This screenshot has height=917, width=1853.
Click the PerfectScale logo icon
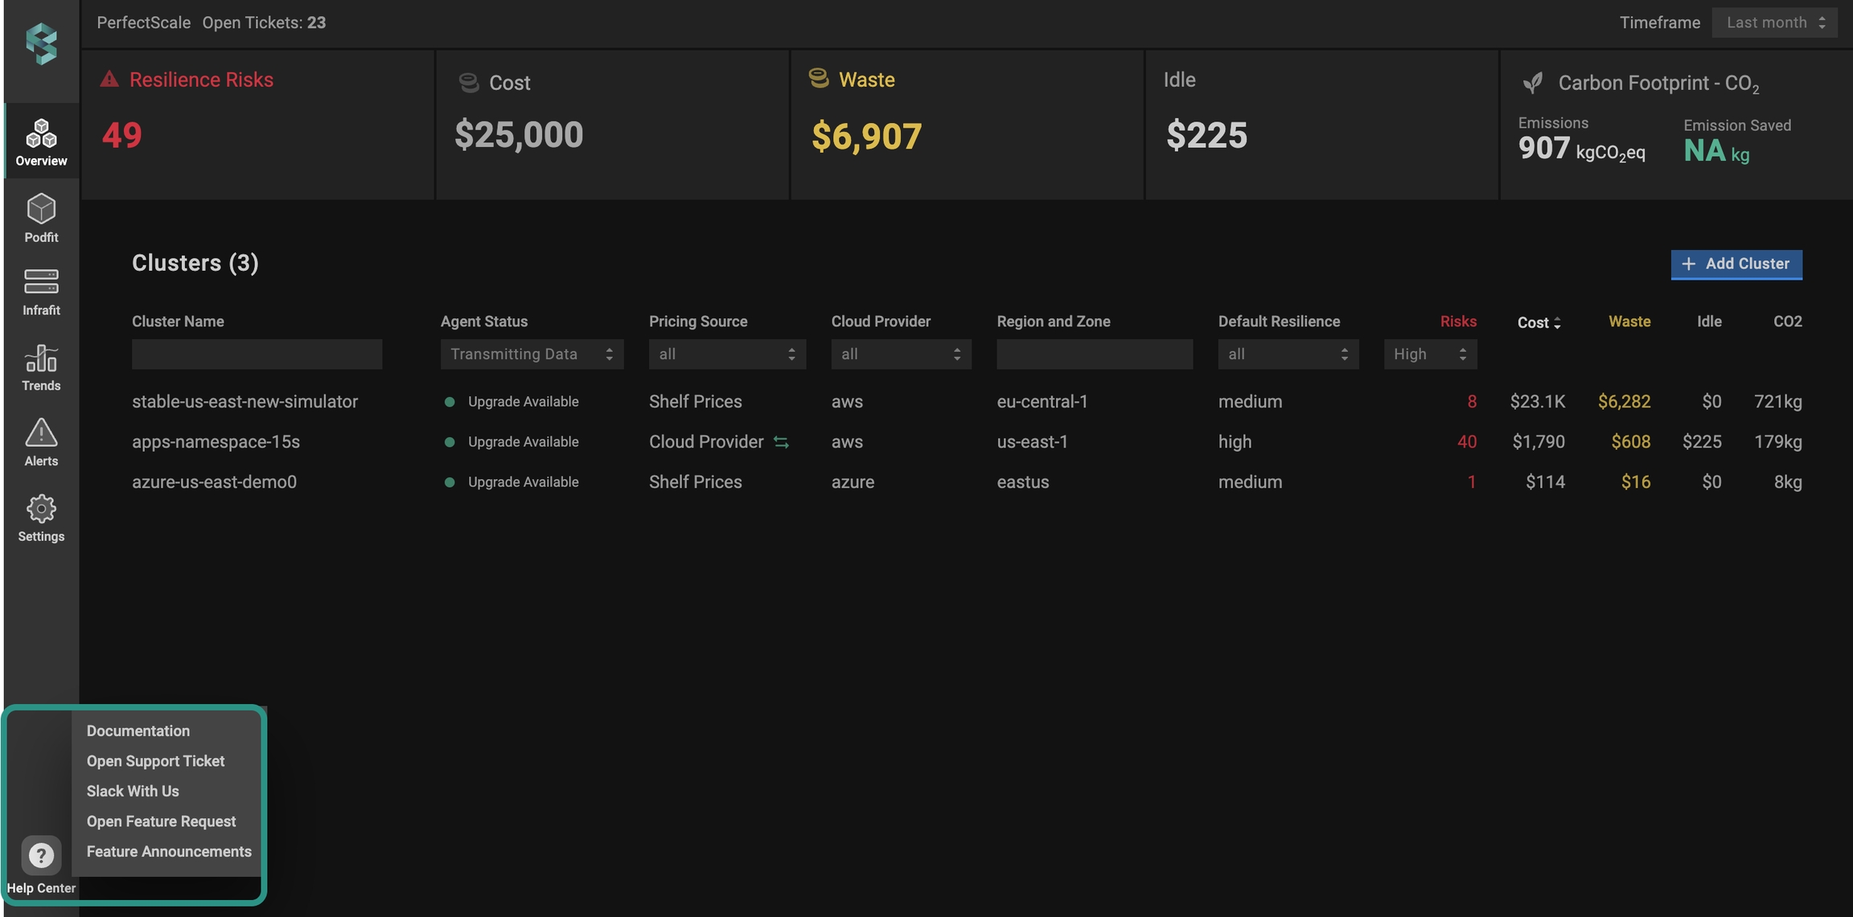41,43
